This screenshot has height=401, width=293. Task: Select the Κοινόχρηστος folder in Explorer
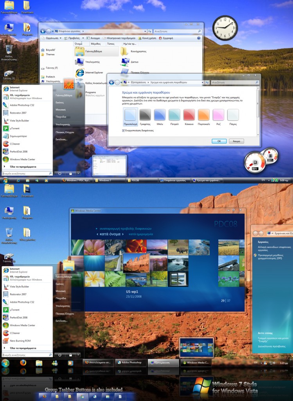[134, 51]
